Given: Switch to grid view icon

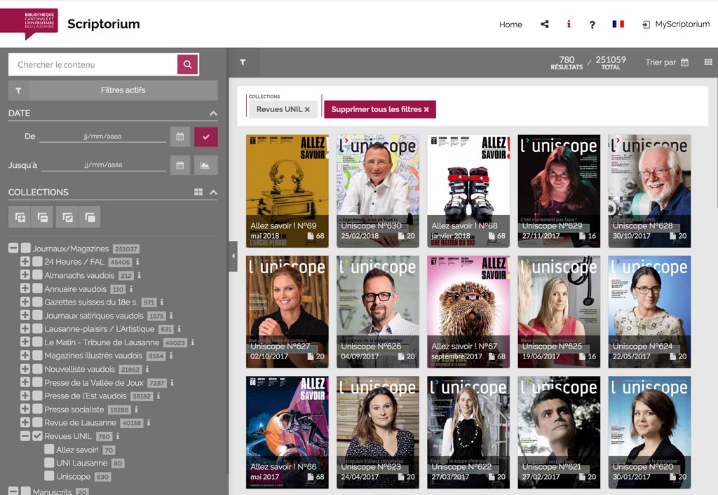Looking at the screenshot, I should point(708,62).
